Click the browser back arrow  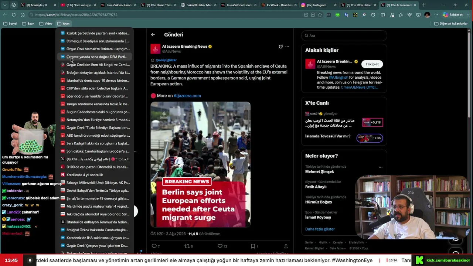coord(5,15)
